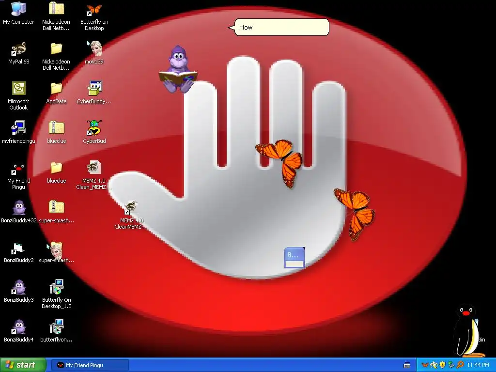Screen dimensions: 496x372
Task: Switch to My Friend Pingu taskbar button
Action: pyautogui.click(x=90, y=365)
